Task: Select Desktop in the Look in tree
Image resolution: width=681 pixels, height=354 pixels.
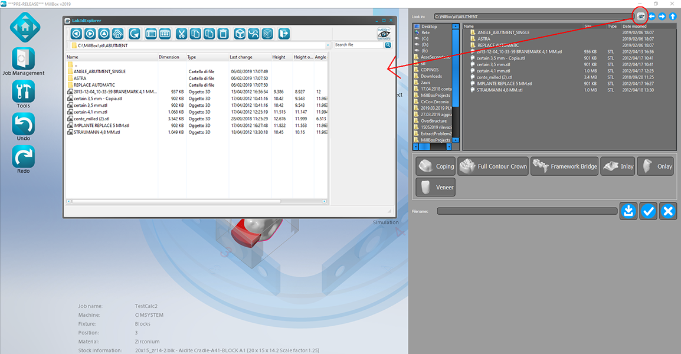Action: [x=429, y=27]
